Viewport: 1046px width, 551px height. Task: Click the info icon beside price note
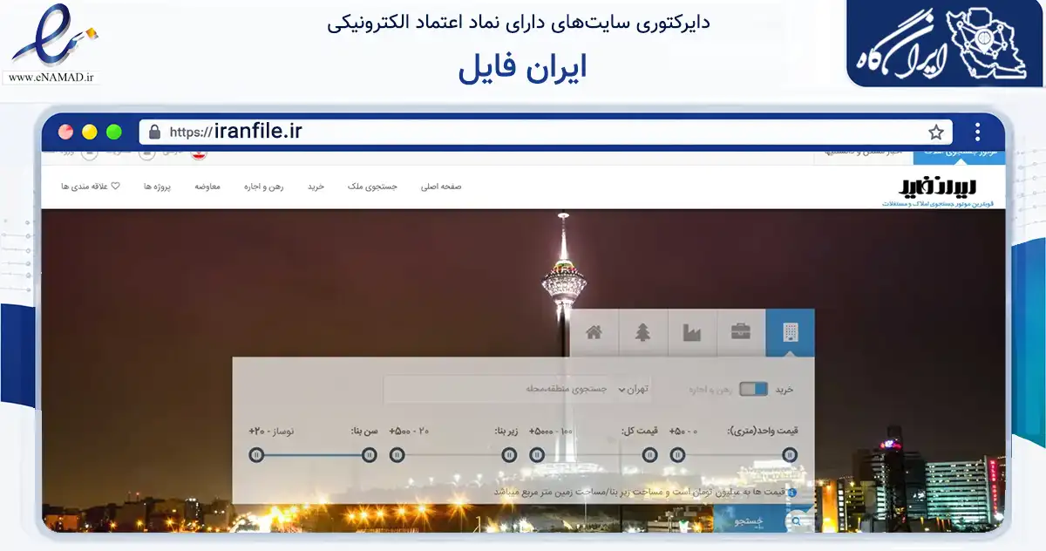[x=792, y=493]
